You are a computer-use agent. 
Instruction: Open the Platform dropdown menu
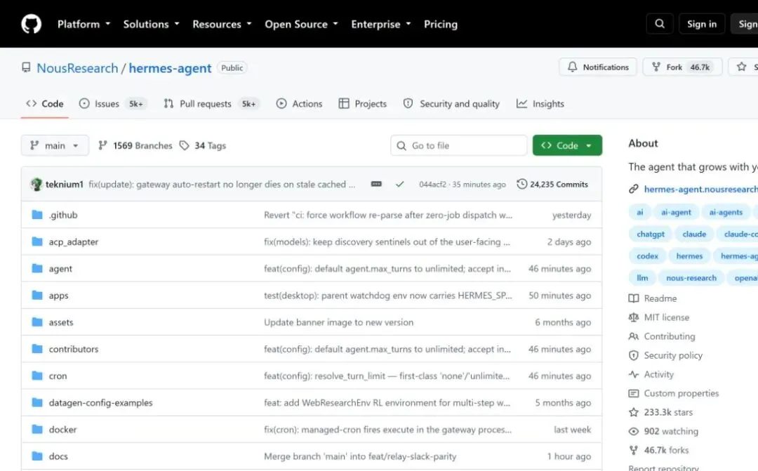[84, 24]
